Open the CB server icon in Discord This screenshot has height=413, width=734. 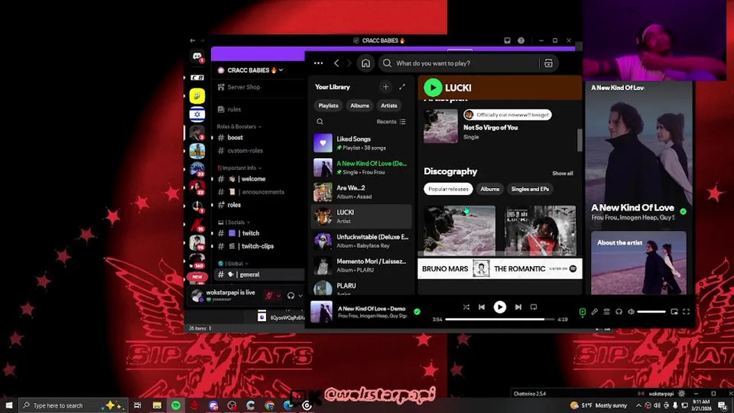197,77
